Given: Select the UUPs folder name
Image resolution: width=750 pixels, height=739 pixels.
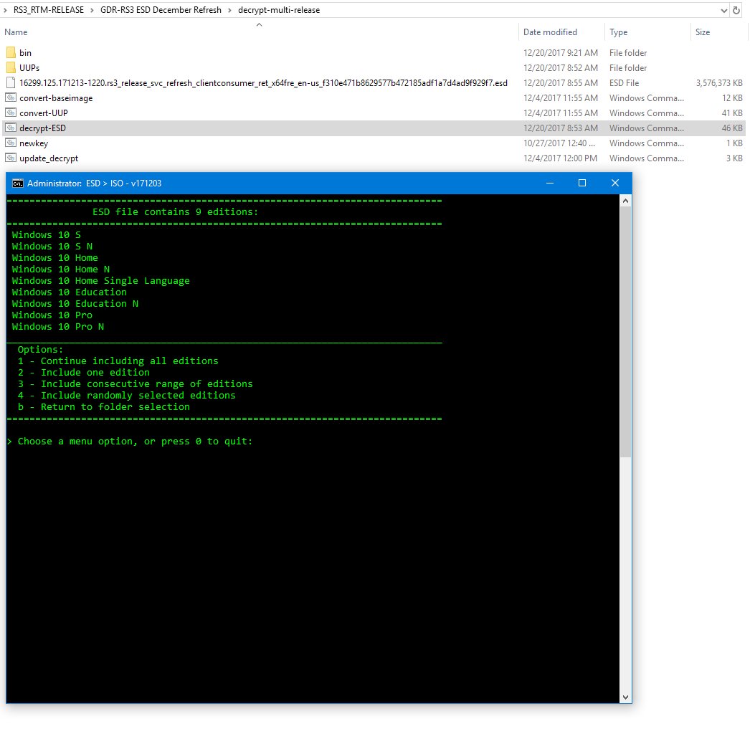Looking at the screenshot, I should tap(29, 67).
